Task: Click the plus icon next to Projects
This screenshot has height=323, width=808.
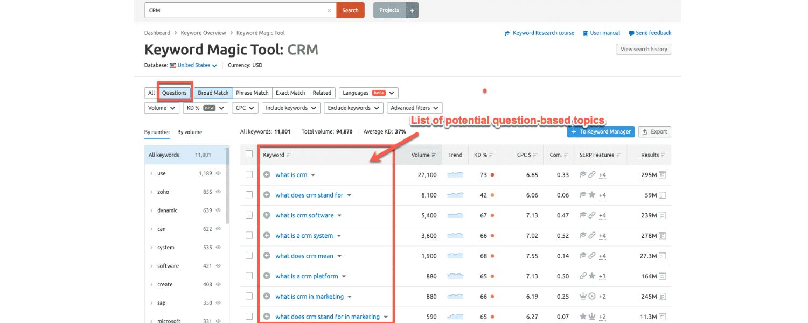Action: 412,10
